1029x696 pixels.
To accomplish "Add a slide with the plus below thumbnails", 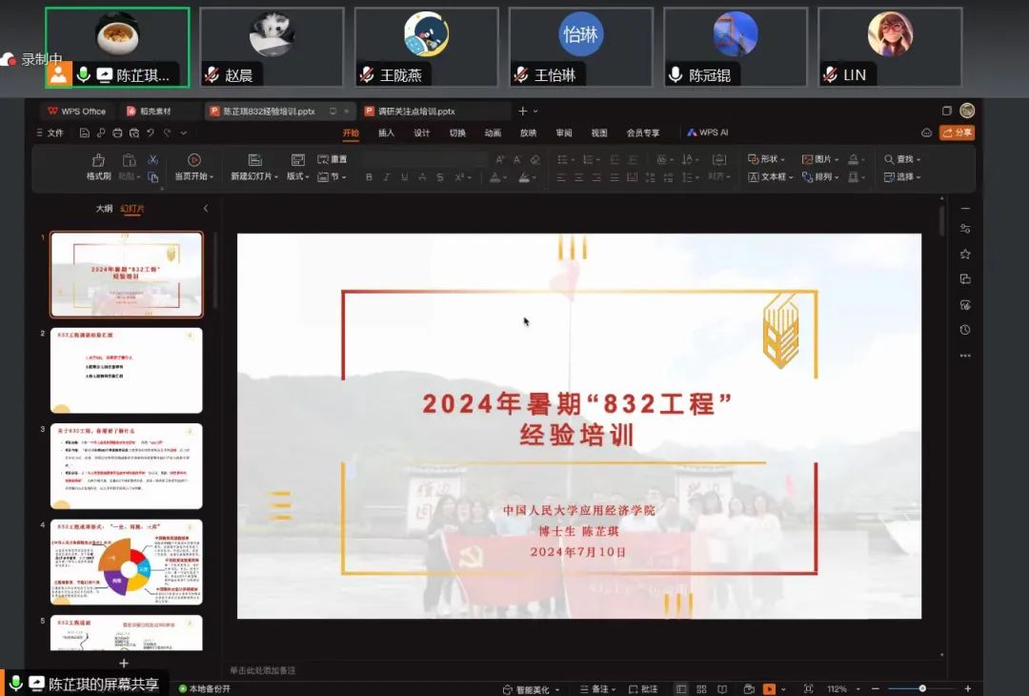I will pyautogui.click(x=123, y=663).
